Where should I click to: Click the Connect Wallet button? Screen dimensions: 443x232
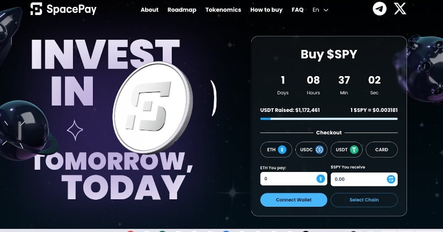tap(294, 200)
